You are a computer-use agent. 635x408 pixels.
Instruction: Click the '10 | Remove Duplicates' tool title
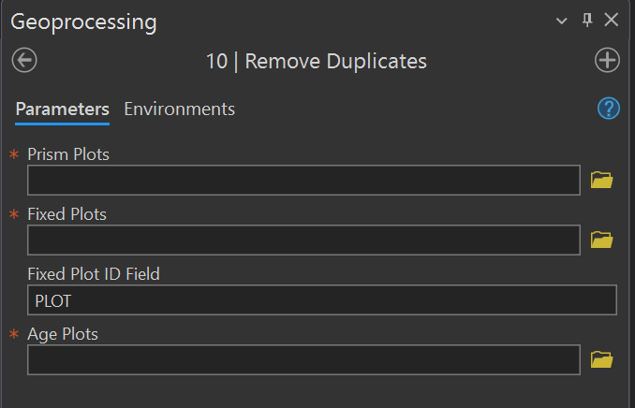point(316,62)
